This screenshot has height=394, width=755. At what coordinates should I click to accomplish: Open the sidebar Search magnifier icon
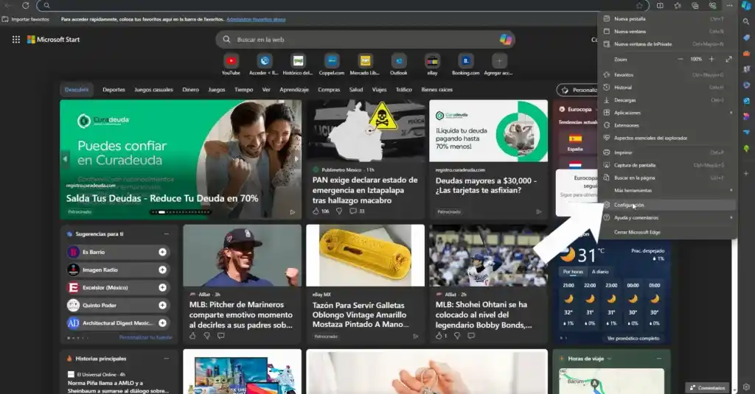coord(746,21)
